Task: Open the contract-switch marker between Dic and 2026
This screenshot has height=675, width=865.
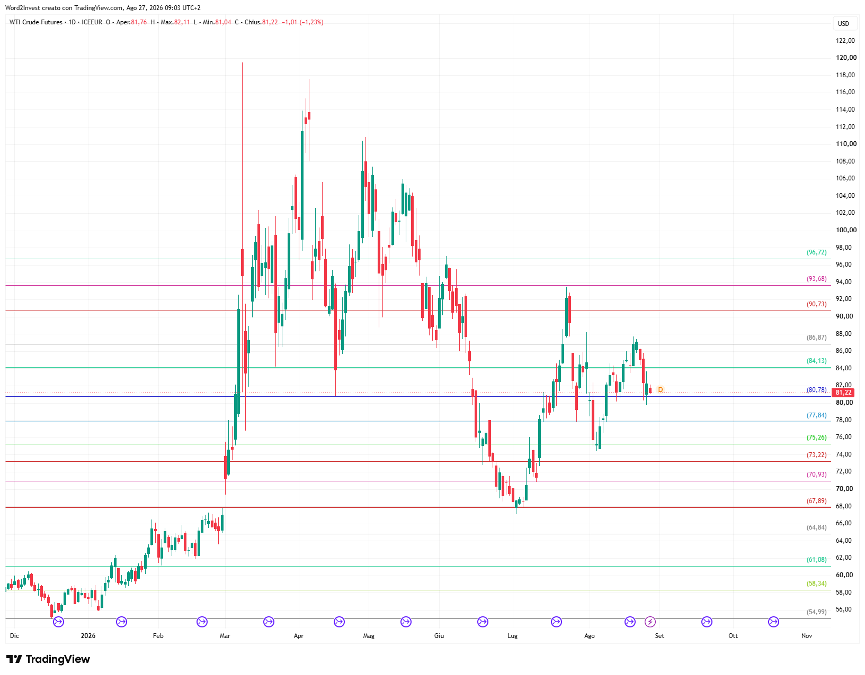Action: tap(58, 622)
